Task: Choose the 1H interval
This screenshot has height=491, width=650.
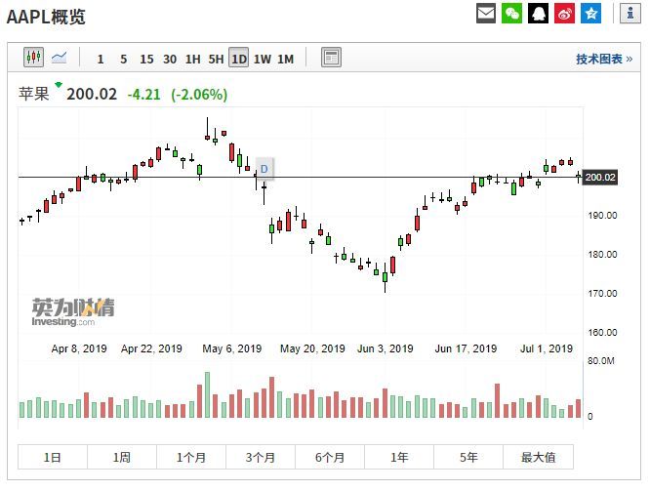Action: (193, 59)
